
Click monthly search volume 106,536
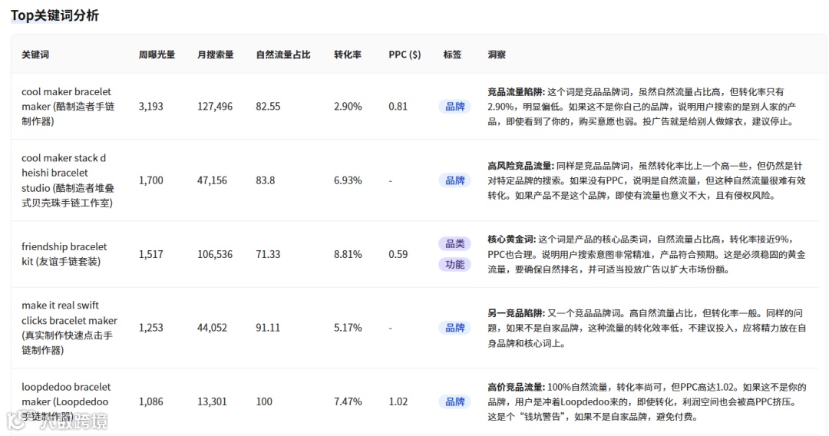click(215, 254)
